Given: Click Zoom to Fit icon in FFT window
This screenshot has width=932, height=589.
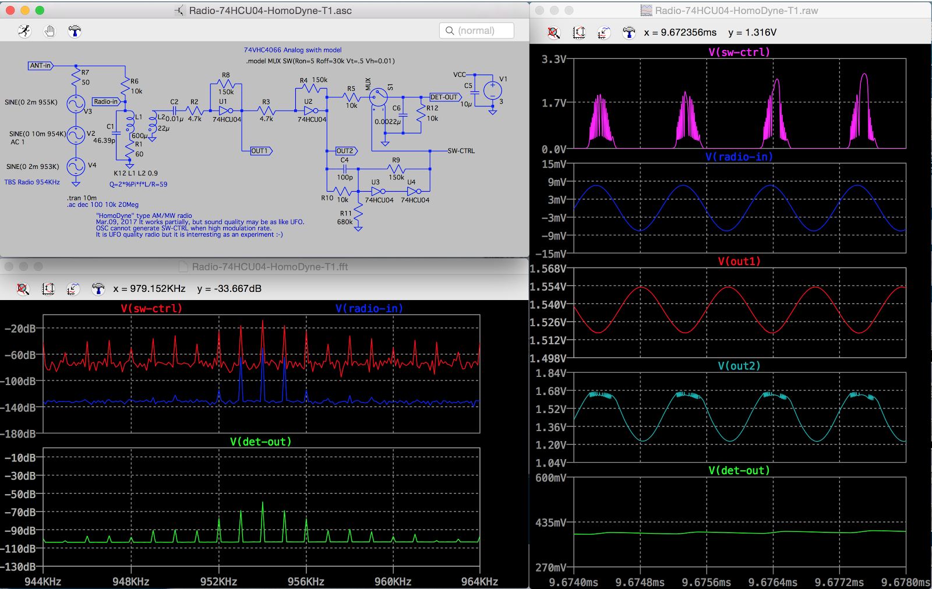Looking at the screenshot, I should point(23,289).
